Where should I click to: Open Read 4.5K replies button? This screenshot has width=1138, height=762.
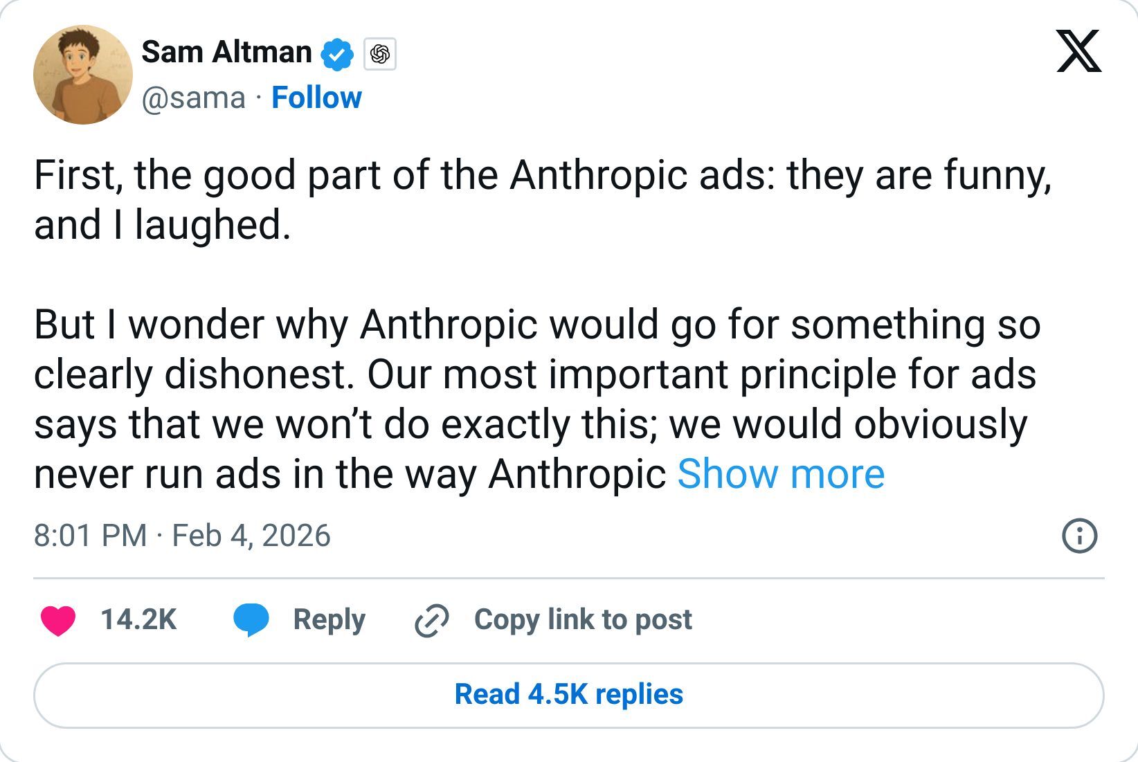[x=568, y=695]
